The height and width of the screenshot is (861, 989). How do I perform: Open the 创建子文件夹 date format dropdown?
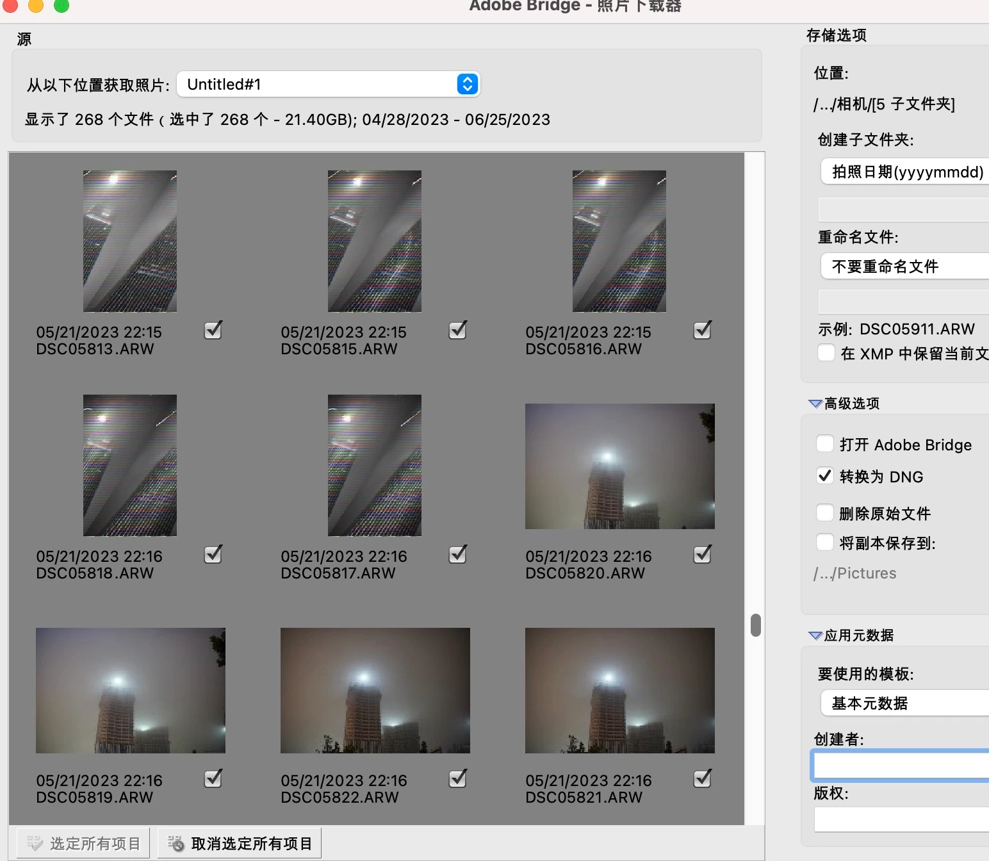click(x=904, y=172)
